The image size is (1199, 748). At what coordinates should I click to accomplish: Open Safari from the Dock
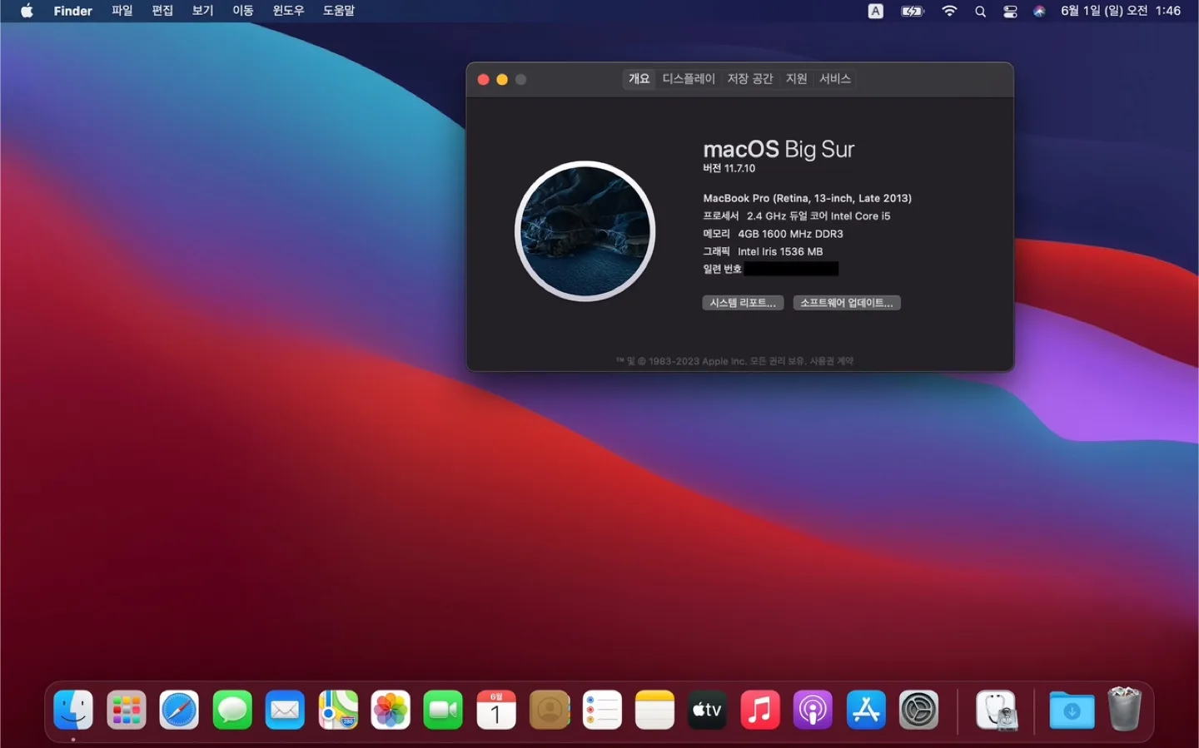(179, 711)
